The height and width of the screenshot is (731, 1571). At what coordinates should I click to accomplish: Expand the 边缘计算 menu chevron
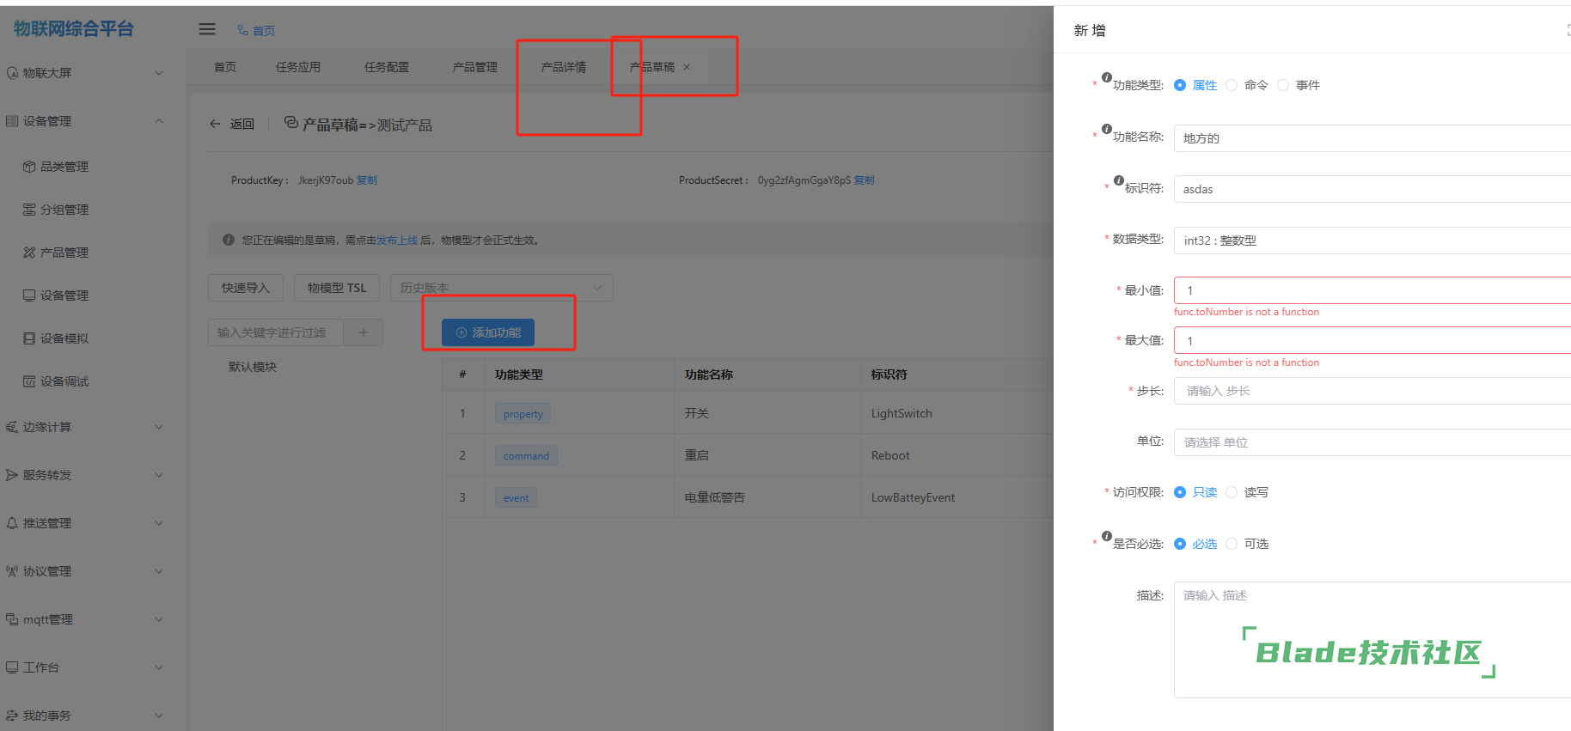159,427
